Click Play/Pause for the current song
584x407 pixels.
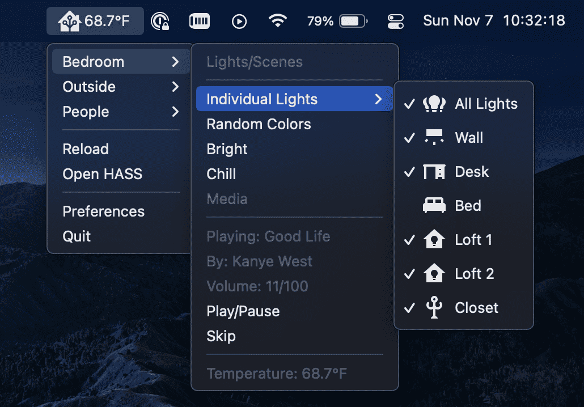pyautogui.click(x=243, y=311)
